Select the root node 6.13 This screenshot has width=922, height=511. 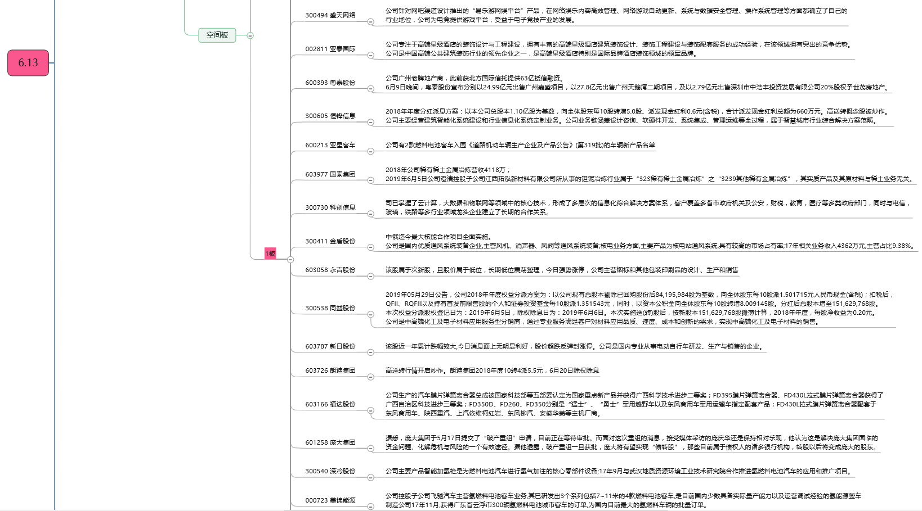click(x=28, y=62)
